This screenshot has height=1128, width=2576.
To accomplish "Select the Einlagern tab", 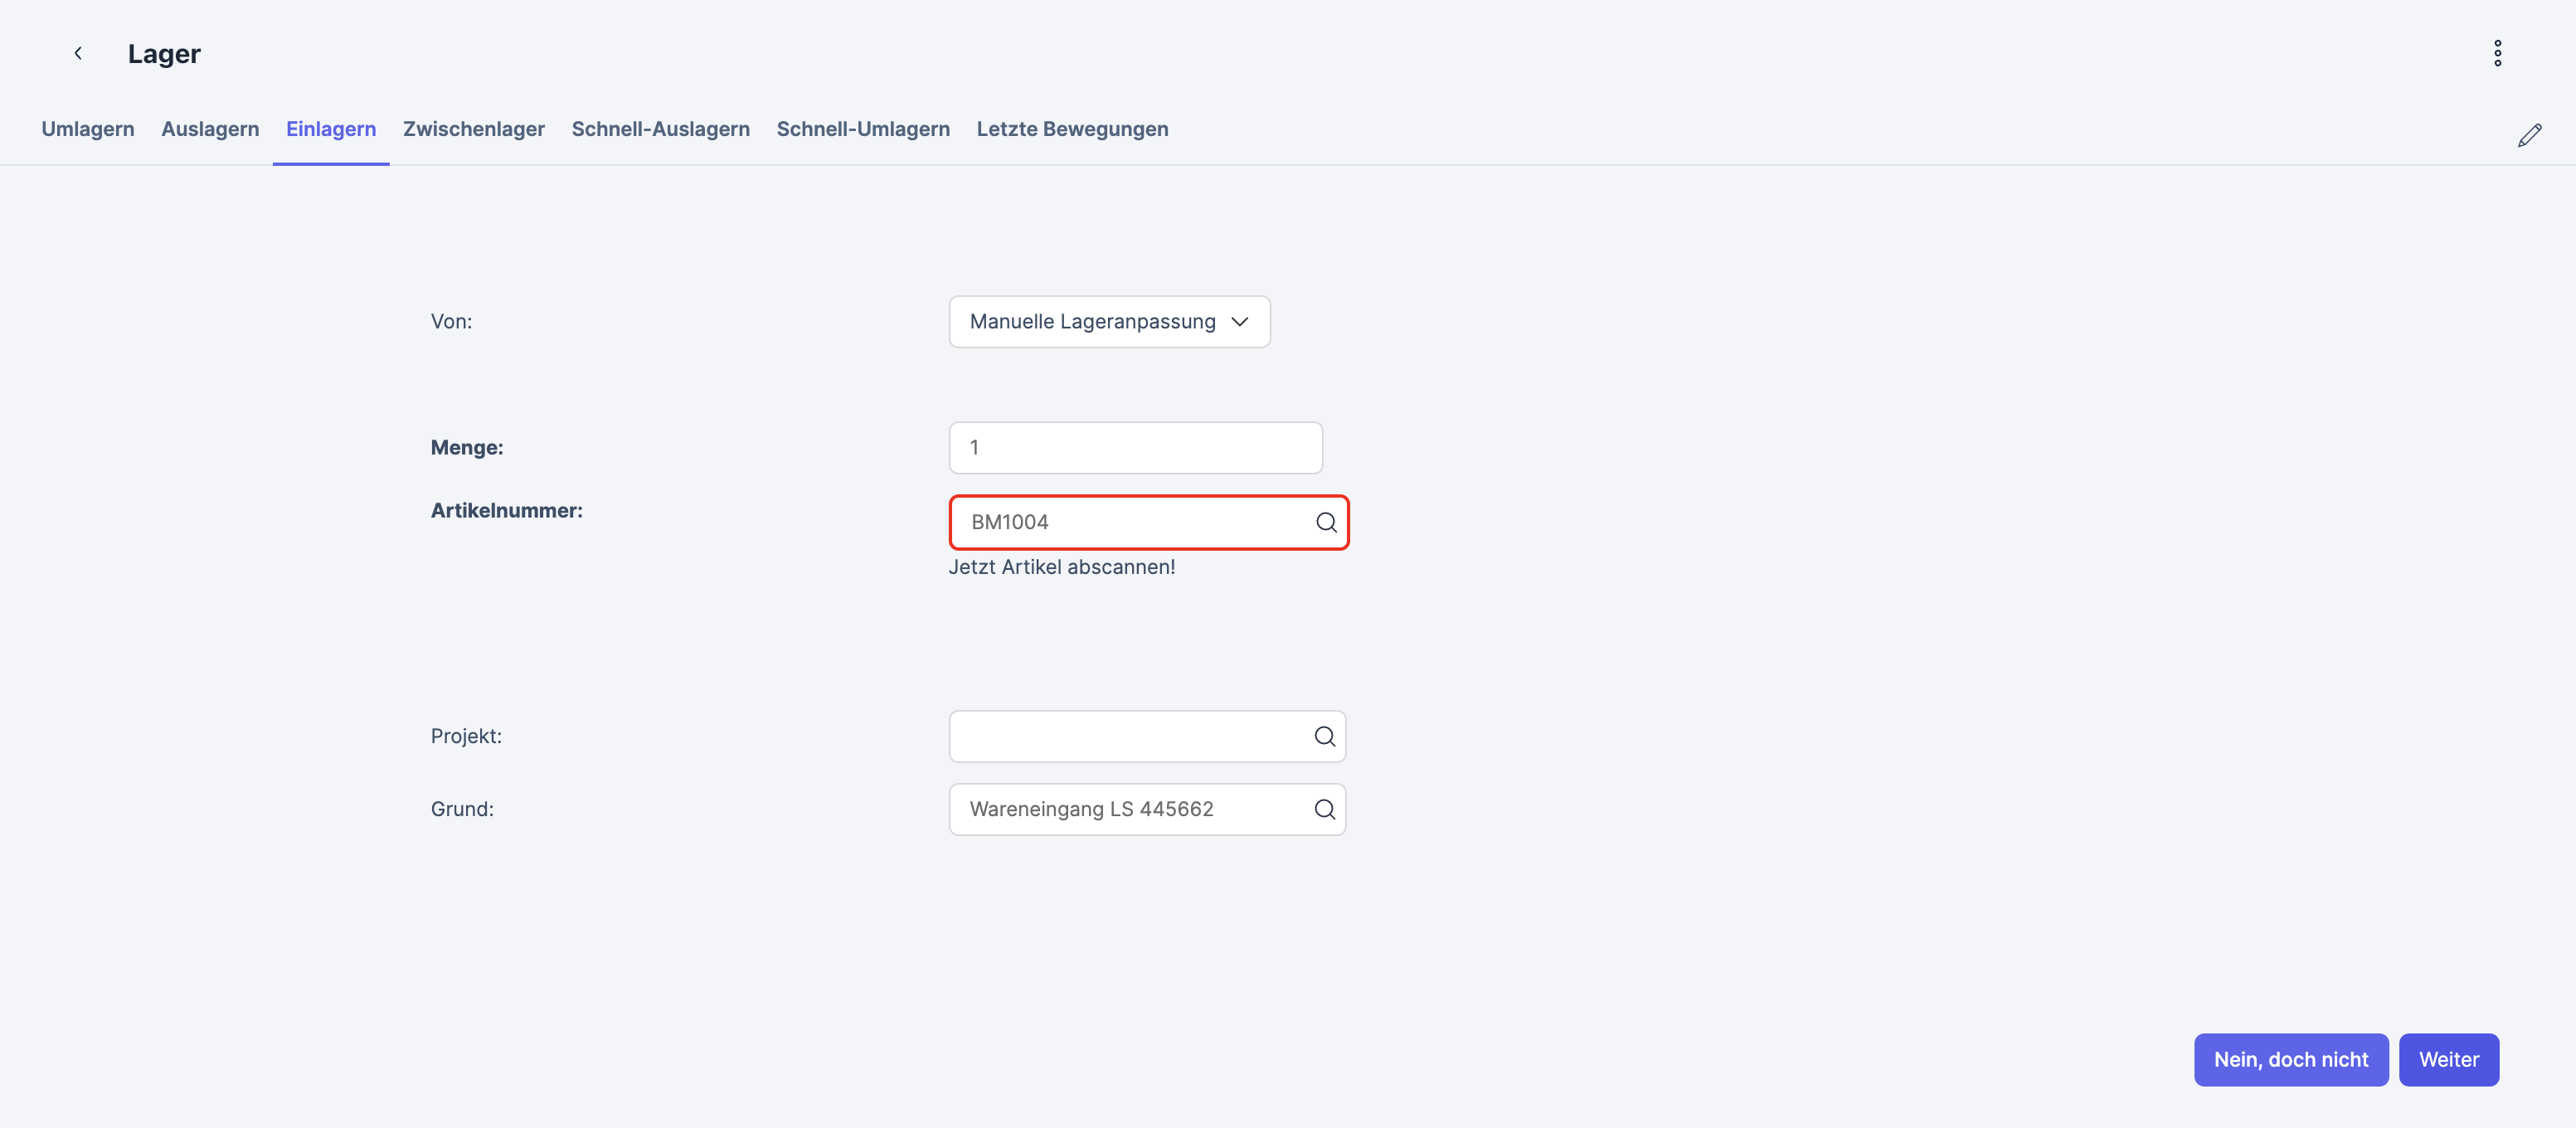I will click(x=331, y=129).
